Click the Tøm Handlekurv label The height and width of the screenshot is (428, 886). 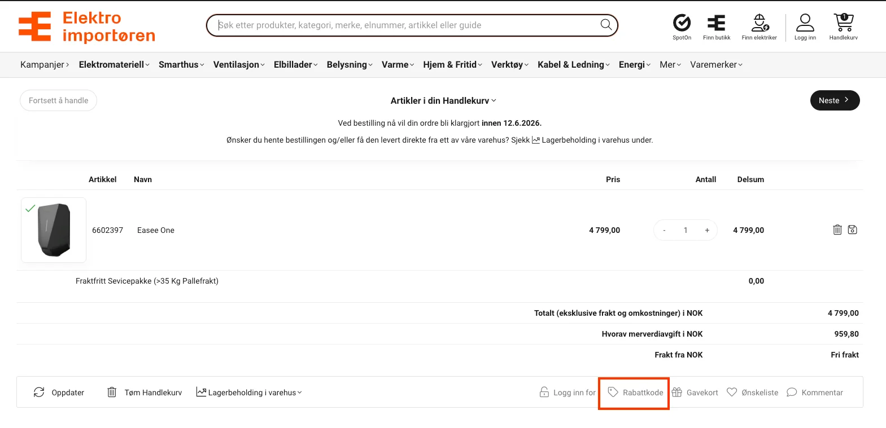tap(153, 392)
